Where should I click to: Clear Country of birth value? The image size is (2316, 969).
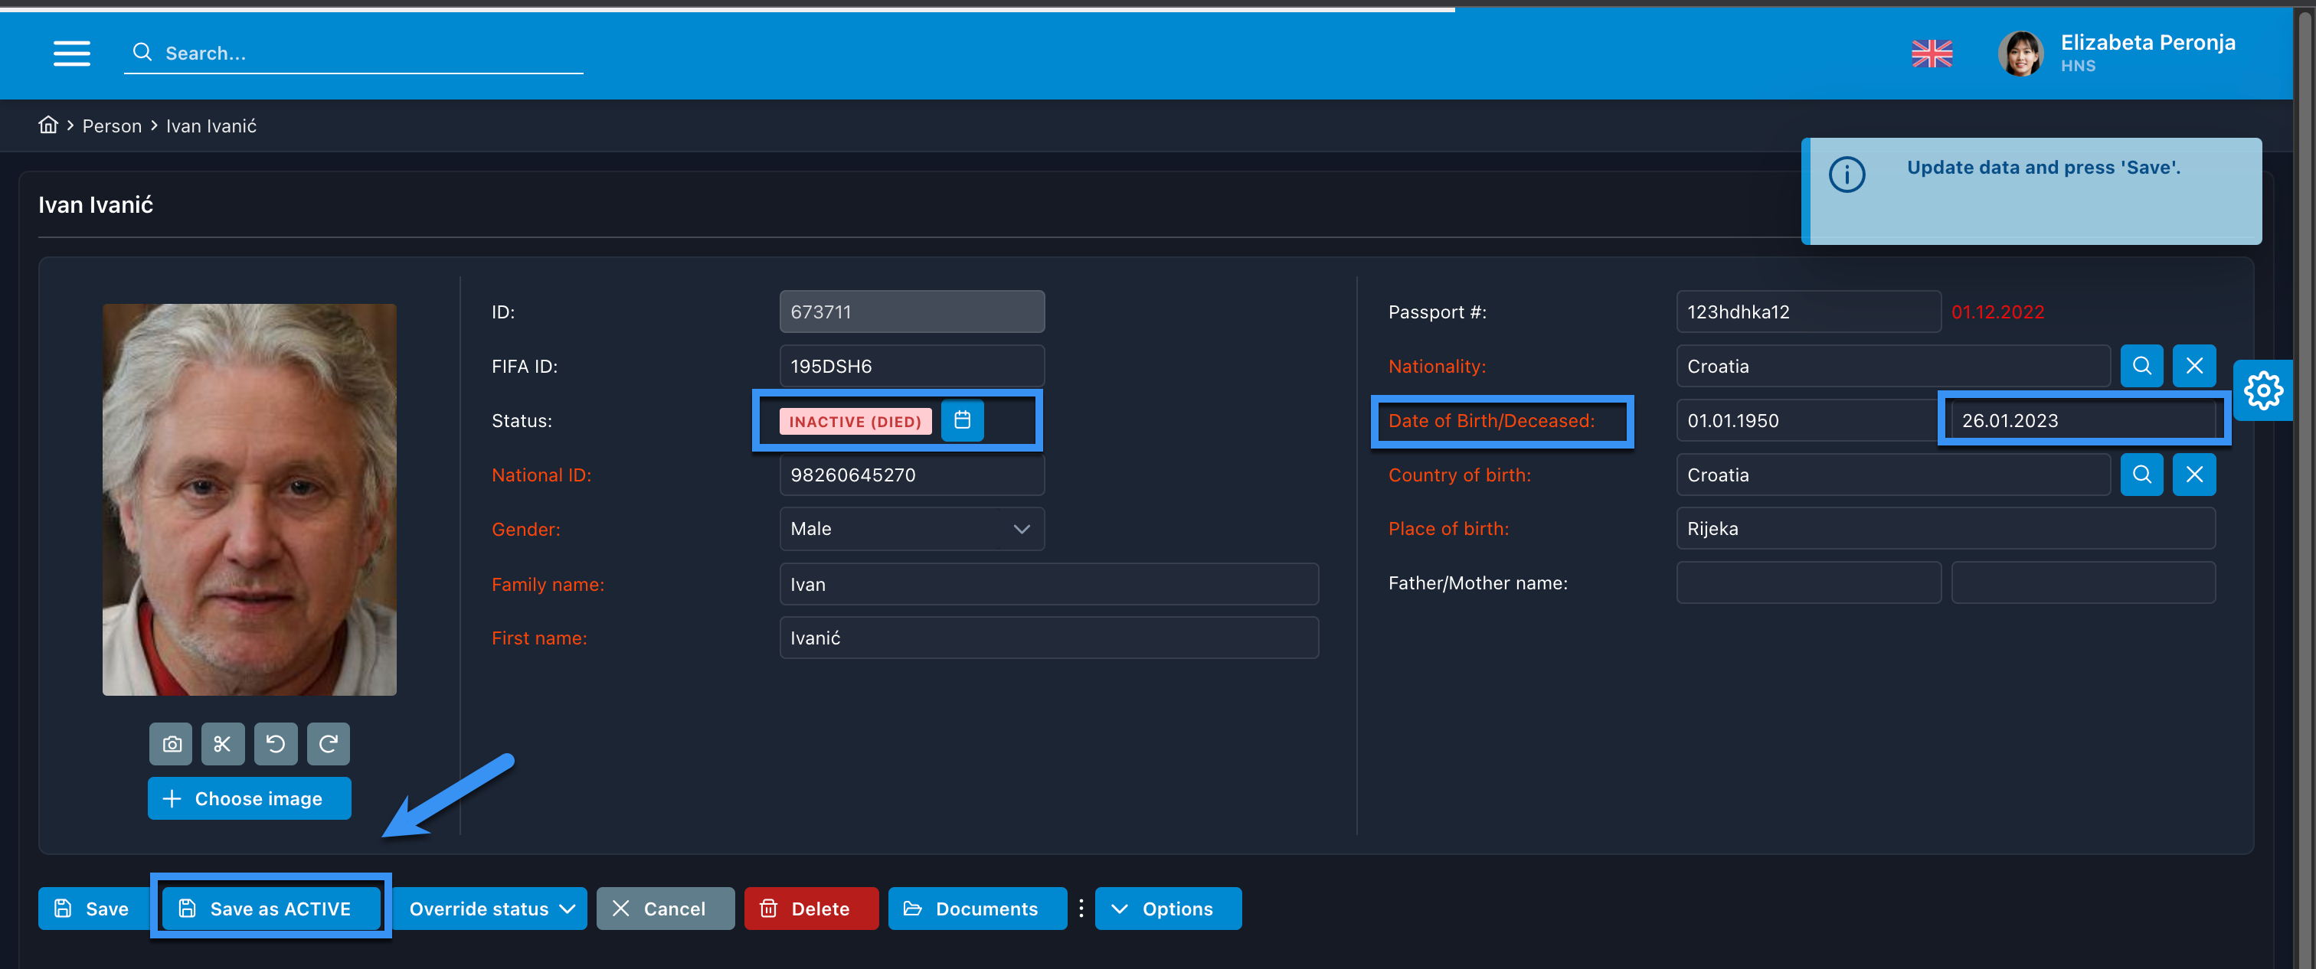tap(2193, 475)
